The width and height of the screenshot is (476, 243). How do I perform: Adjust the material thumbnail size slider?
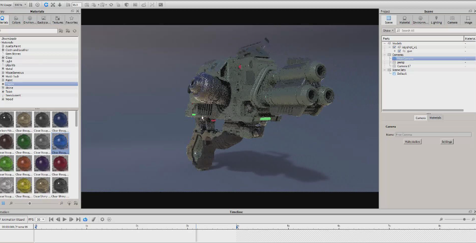point(30,203)
